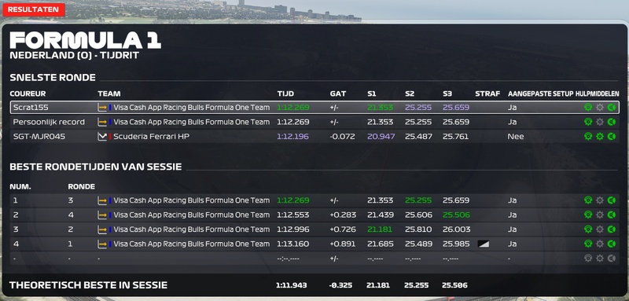Click the first green assist icon in session row 3
The width and height of the screenshot is (629, 301).
pos(588,229)
